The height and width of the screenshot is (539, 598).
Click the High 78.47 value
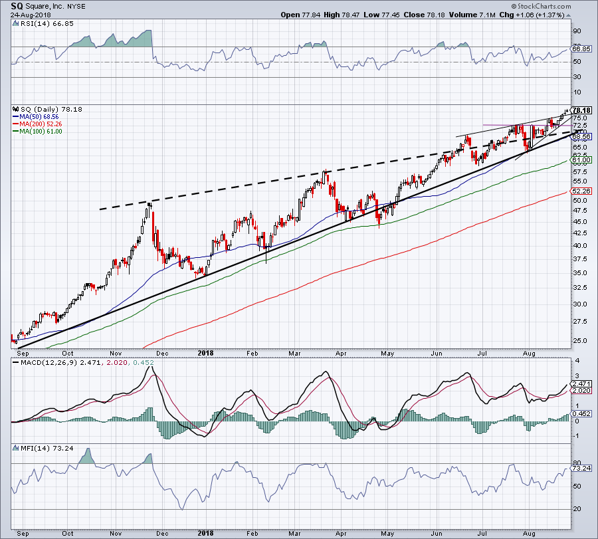pos(342,15)
